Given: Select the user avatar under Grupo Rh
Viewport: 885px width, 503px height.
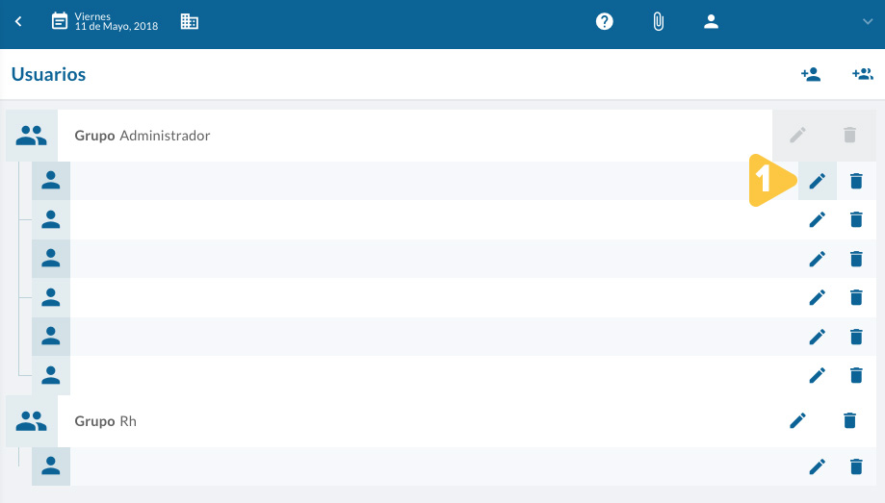Looking at the screenshot, I should [x=51, y=466].
